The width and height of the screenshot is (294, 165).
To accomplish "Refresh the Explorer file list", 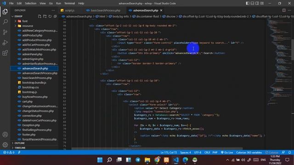I will pyautogui.click(x=50, y=16).
